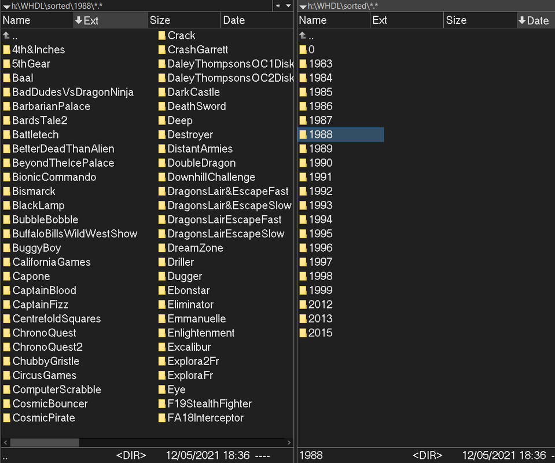Click the folder icon of 1995

(303, 234)
